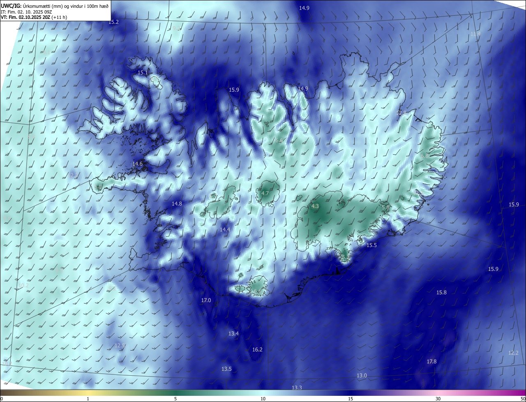Image resolution: width=526 pixels, height=402 pixels.
Task: Click the 15.5 value label
Action: (371, 245)
